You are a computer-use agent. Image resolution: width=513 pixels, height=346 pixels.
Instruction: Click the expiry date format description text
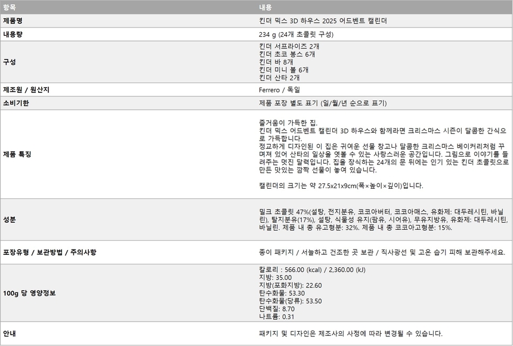[x=330, y=102]
